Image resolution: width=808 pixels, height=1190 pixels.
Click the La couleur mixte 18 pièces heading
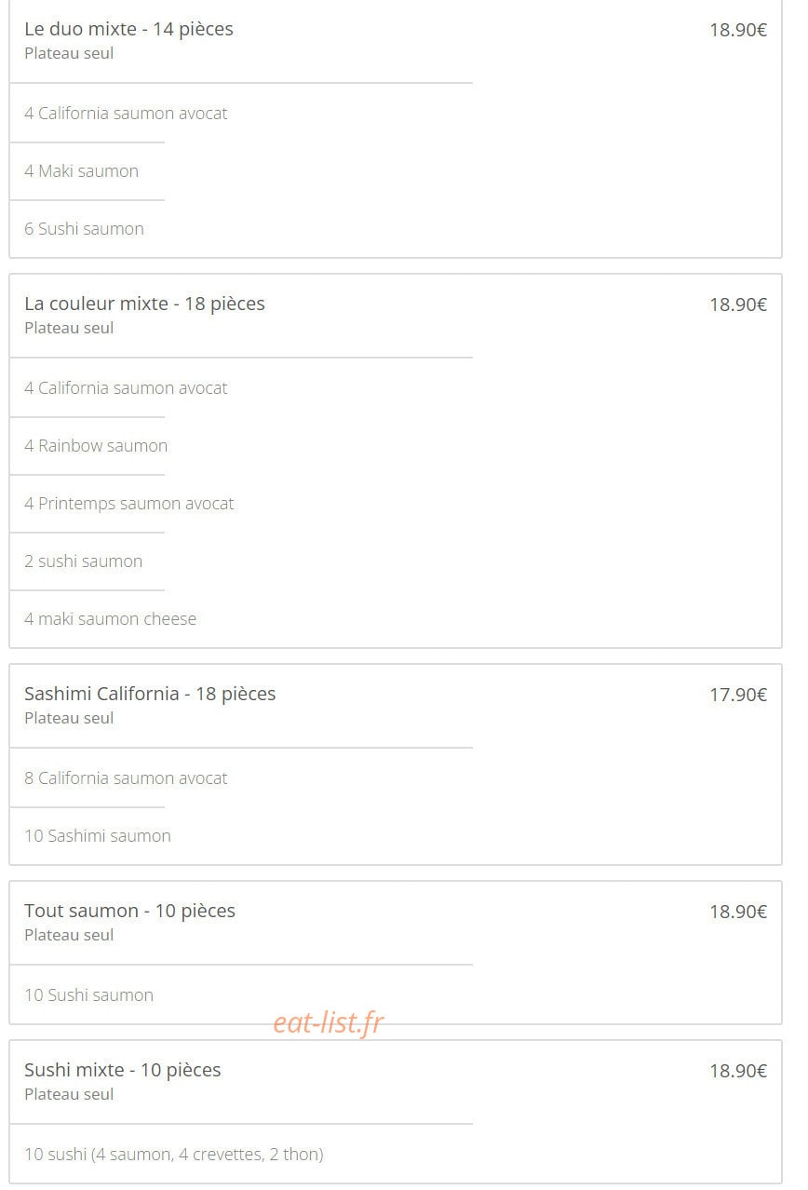144,304
